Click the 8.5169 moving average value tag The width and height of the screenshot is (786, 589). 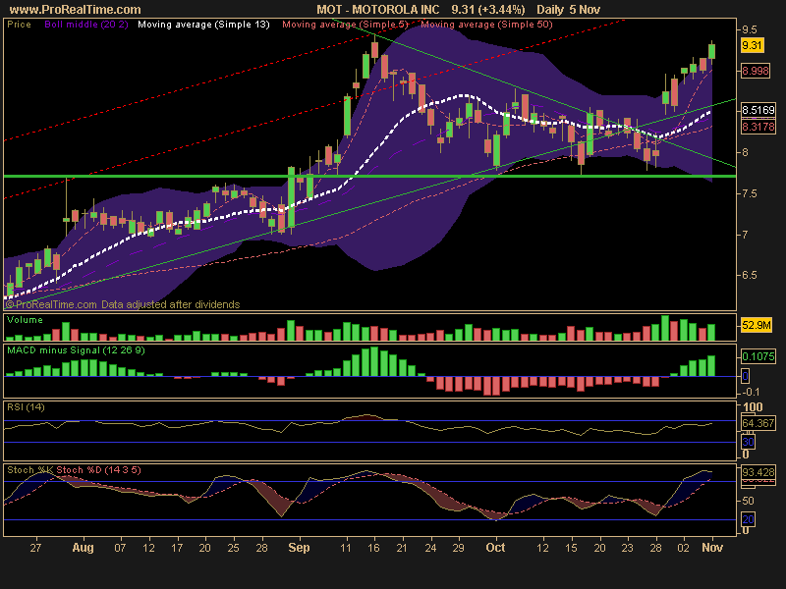758,110
